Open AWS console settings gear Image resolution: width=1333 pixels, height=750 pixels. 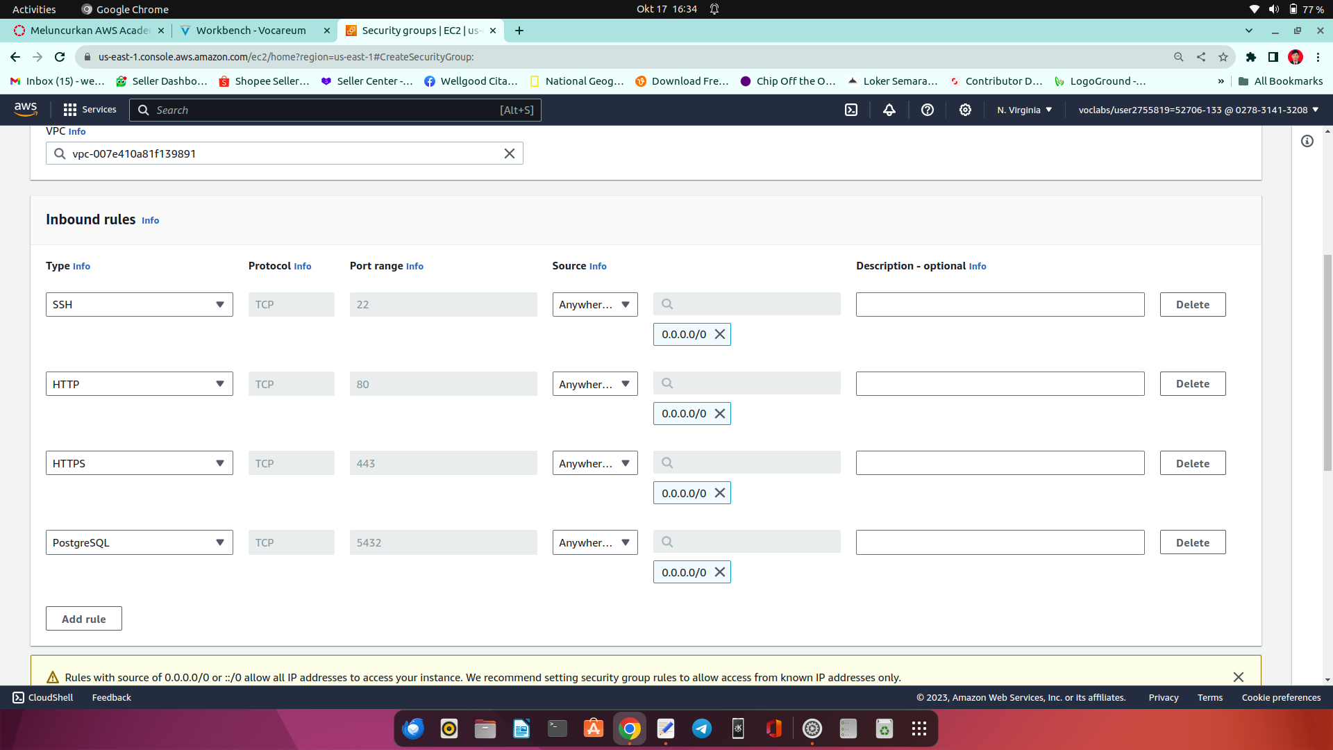coord(965,110)
